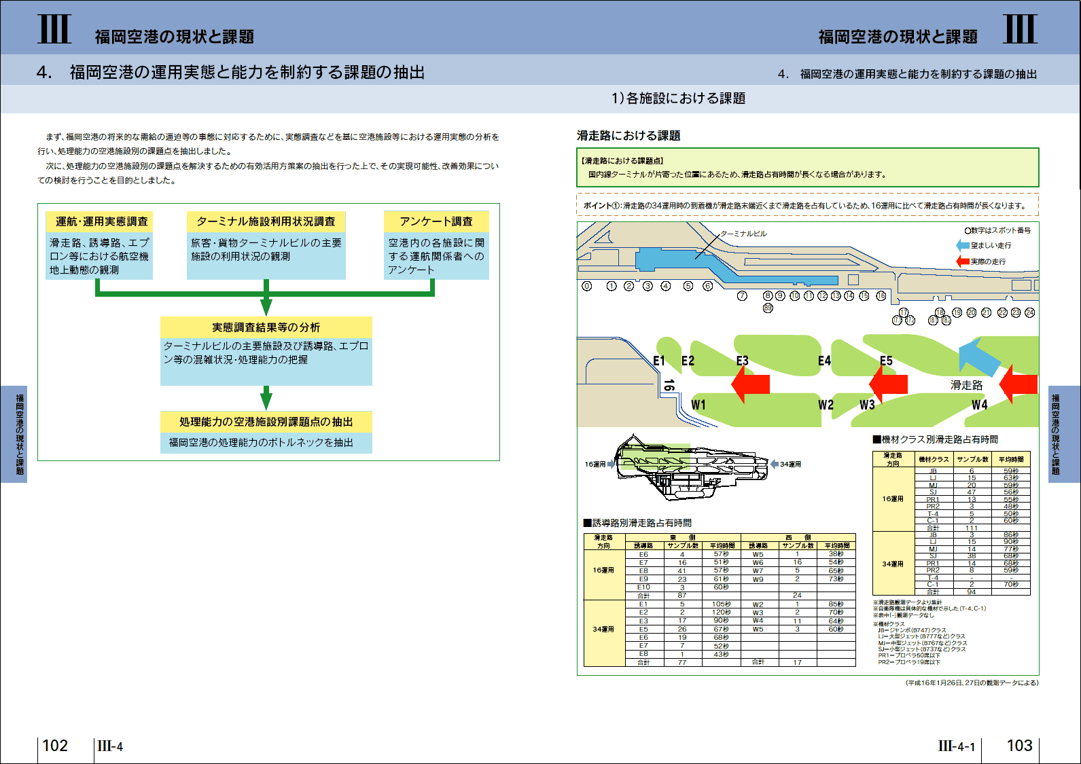This screenshot has height=764, width=1081.
Task: Click the red arrow beside E3 taxiway
Action: [750, 384]
